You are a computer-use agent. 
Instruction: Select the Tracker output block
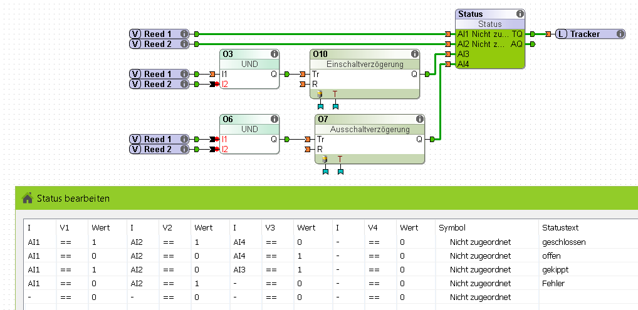pos(590,34)
